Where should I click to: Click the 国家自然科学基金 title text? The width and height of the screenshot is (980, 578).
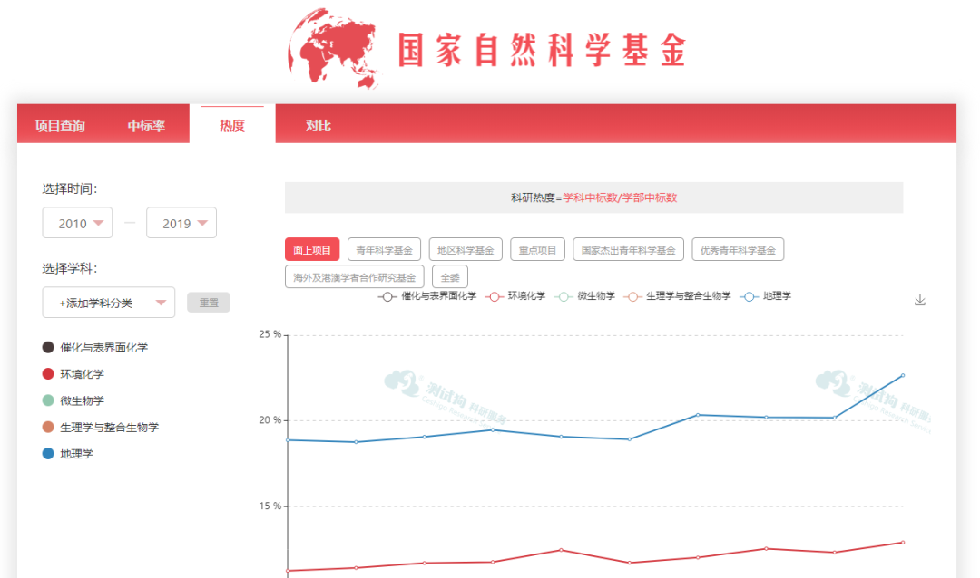542,50
